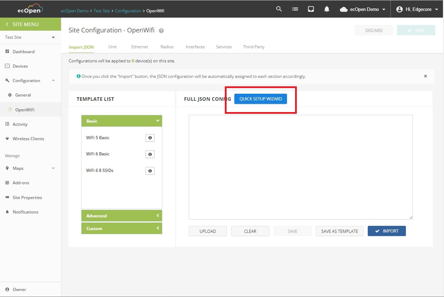
Task: Open the notifications bell in header
Action: 327,9
